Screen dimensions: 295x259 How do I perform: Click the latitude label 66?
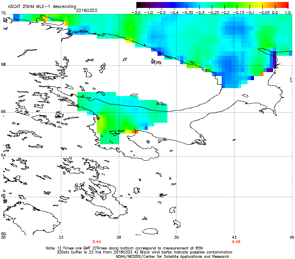pos(3,112)
